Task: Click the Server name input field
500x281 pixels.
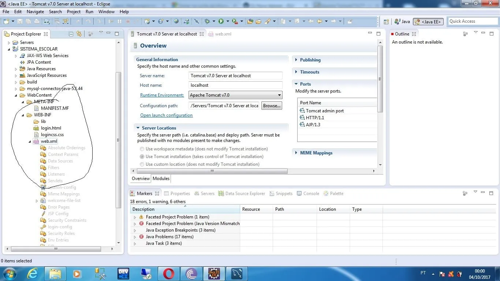Action: tap(235, 76)
